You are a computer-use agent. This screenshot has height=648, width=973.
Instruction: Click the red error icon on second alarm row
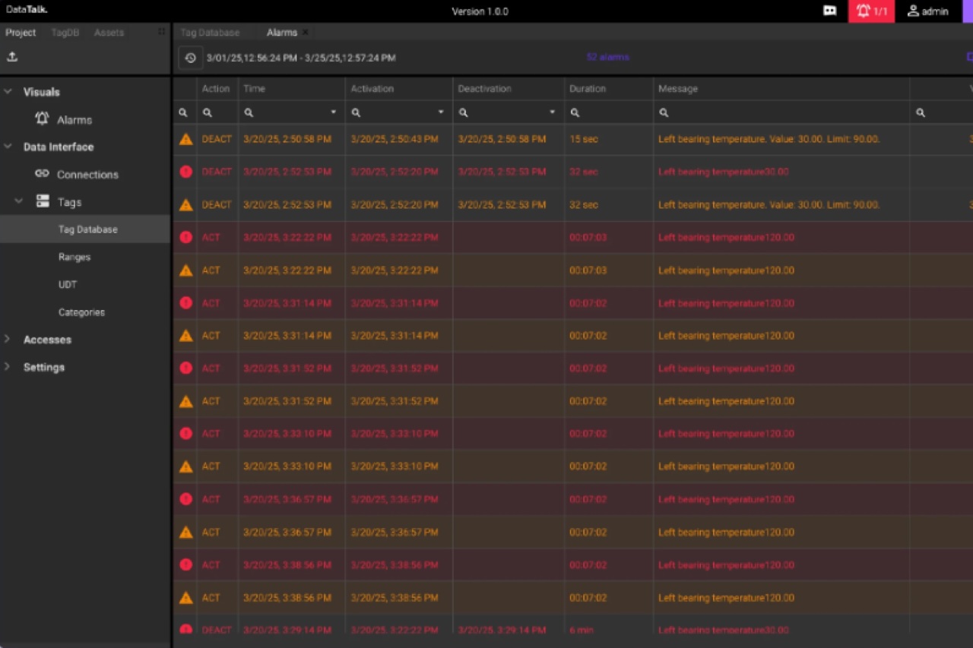[185, 171]
